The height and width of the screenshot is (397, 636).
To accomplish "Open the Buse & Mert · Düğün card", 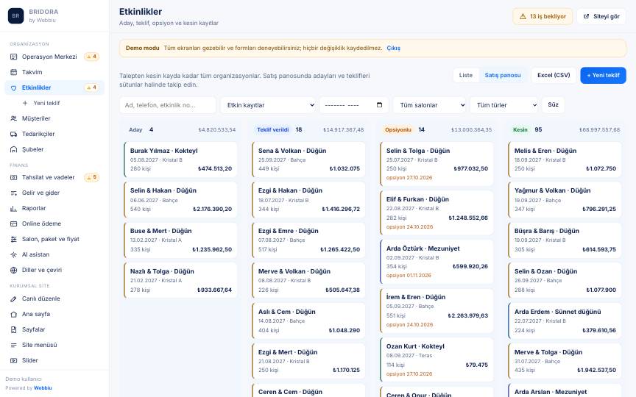I will (x=180, y=240).
